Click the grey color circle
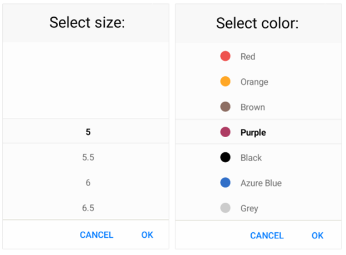 click(225, 208)
